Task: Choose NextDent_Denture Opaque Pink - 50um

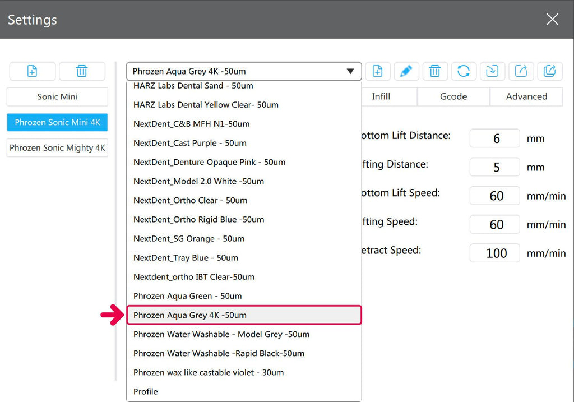Action: coord(244,162)
